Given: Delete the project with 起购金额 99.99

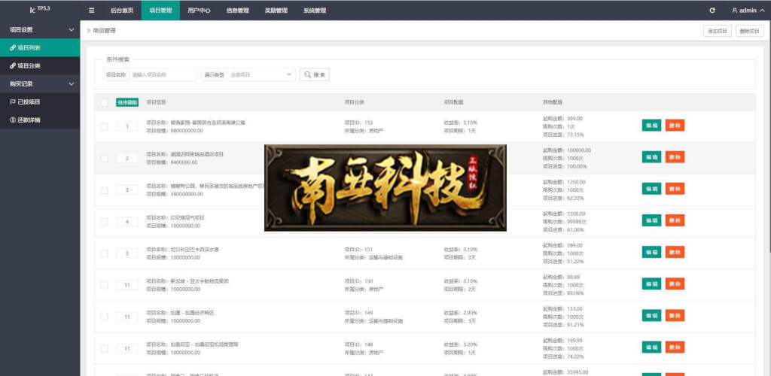Looking at the screenshot, I should click(675, 284).
